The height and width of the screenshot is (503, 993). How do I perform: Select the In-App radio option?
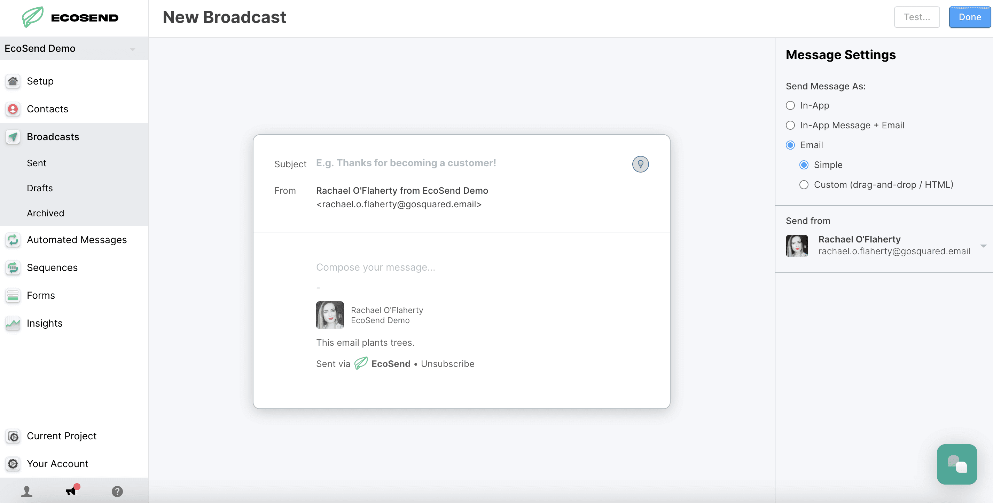pyautogui.click(x=790, y=105)
